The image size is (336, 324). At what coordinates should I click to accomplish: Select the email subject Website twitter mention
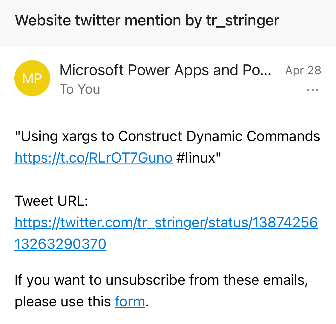point(147,20)
